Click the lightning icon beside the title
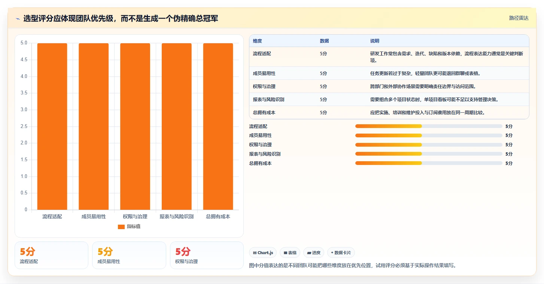Viewport: 544px width, 284px height. (18, 19)
